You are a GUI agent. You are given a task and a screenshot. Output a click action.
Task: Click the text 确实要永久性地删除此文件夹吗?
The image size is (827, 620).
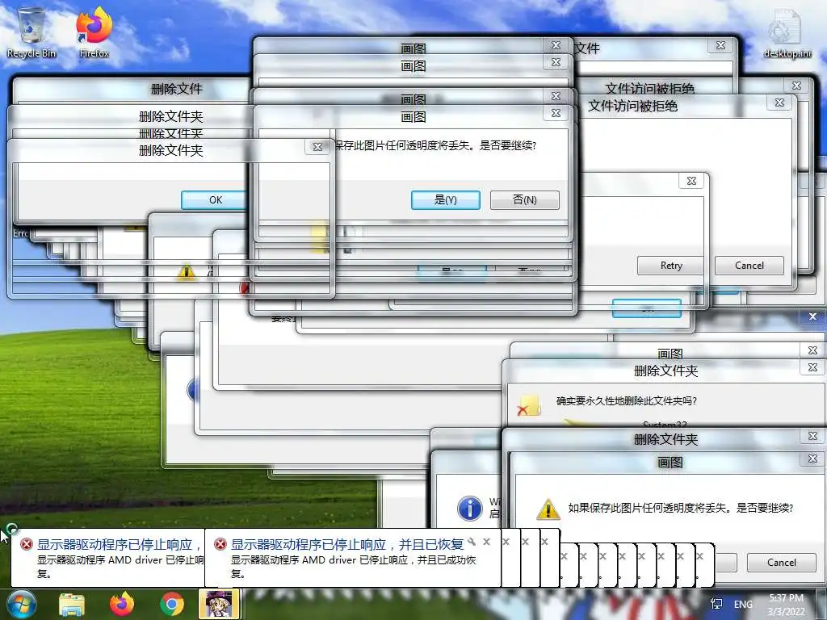click(627, 400)
